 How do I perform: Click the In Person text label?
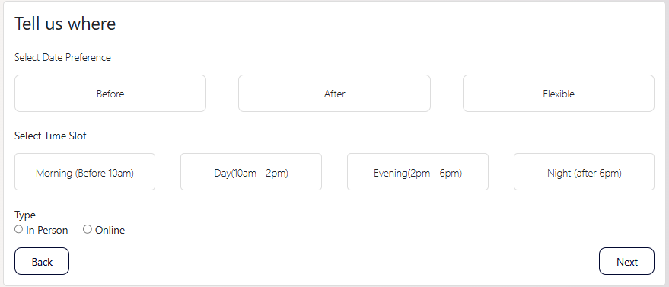pyautogui.click(x=47, y=230)
